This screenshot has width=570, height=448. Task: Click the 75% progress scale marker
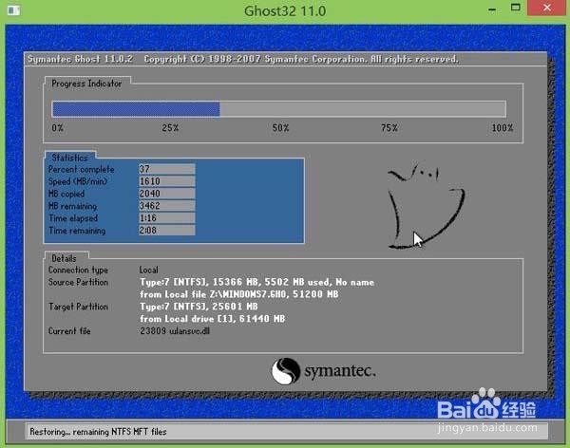tap(389, 128)
